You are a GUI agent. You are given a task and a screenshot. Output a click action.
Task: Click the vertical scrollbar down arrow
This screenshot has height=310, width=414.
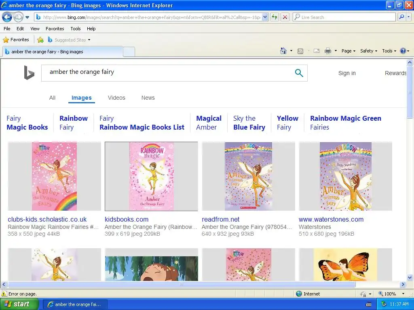(x=410, y=277)
